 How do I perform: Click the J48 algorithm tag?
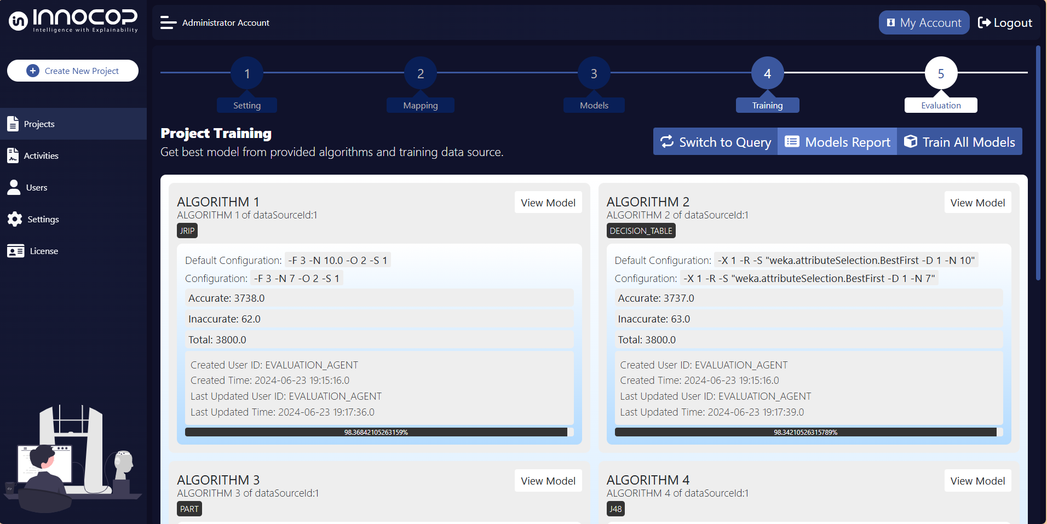(615, 509)
